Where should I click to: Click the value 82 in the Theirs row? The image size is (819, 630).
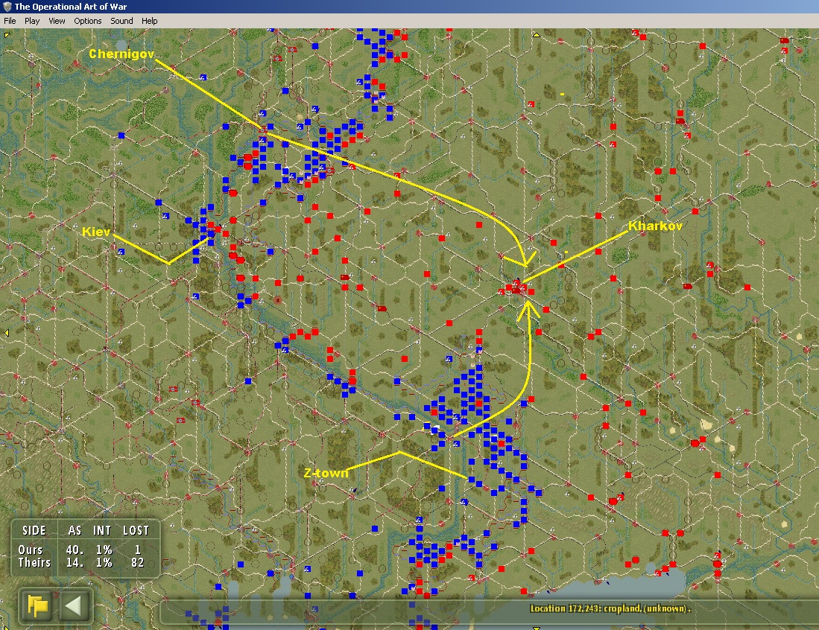(137, 562)
